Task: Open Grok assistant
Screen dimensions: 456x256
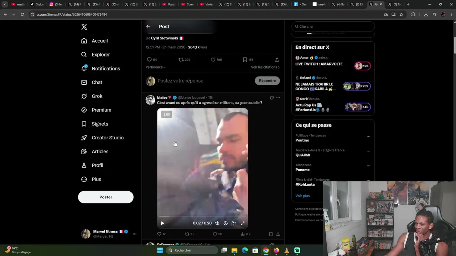Action: pyautogui.click(x=92, y=96)
